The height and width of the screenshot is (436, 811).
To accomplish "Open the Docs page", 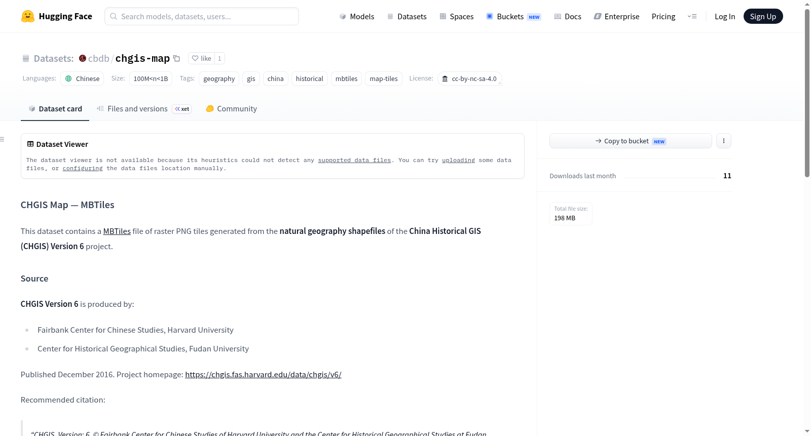I will 568,16.
